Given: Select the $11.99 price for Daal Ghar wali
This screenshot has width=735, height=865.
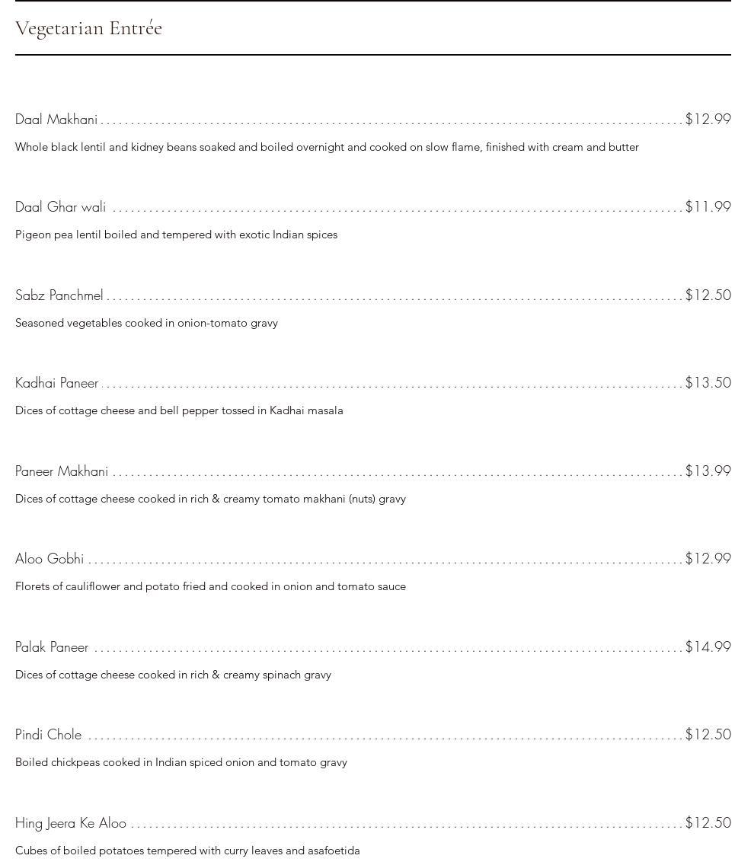Looking at the screenshot, I should (708, 207).
